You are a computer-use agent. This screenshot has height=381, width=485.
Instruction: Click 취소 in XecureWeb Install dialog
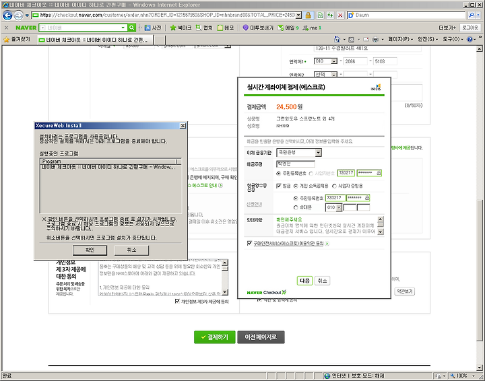click(131, 250)
